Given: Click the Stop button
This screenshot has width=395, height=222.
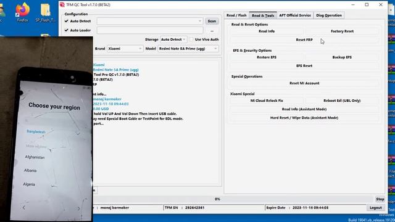Looking at the screenshot, I should click(380, 199).
